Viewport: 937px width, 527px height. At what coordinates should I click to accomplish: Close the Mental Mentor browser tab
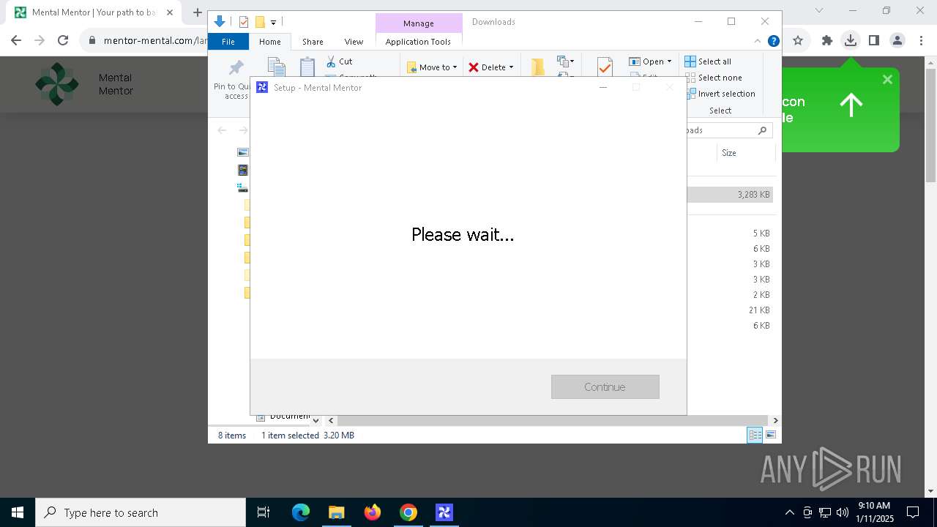point(169,12)
